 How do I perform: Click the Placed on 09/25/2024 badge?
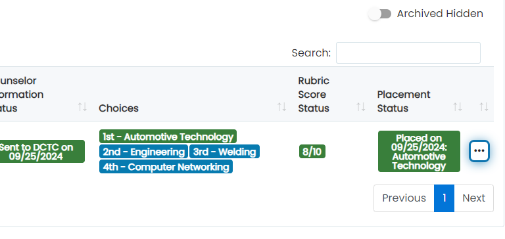(419, 152)
